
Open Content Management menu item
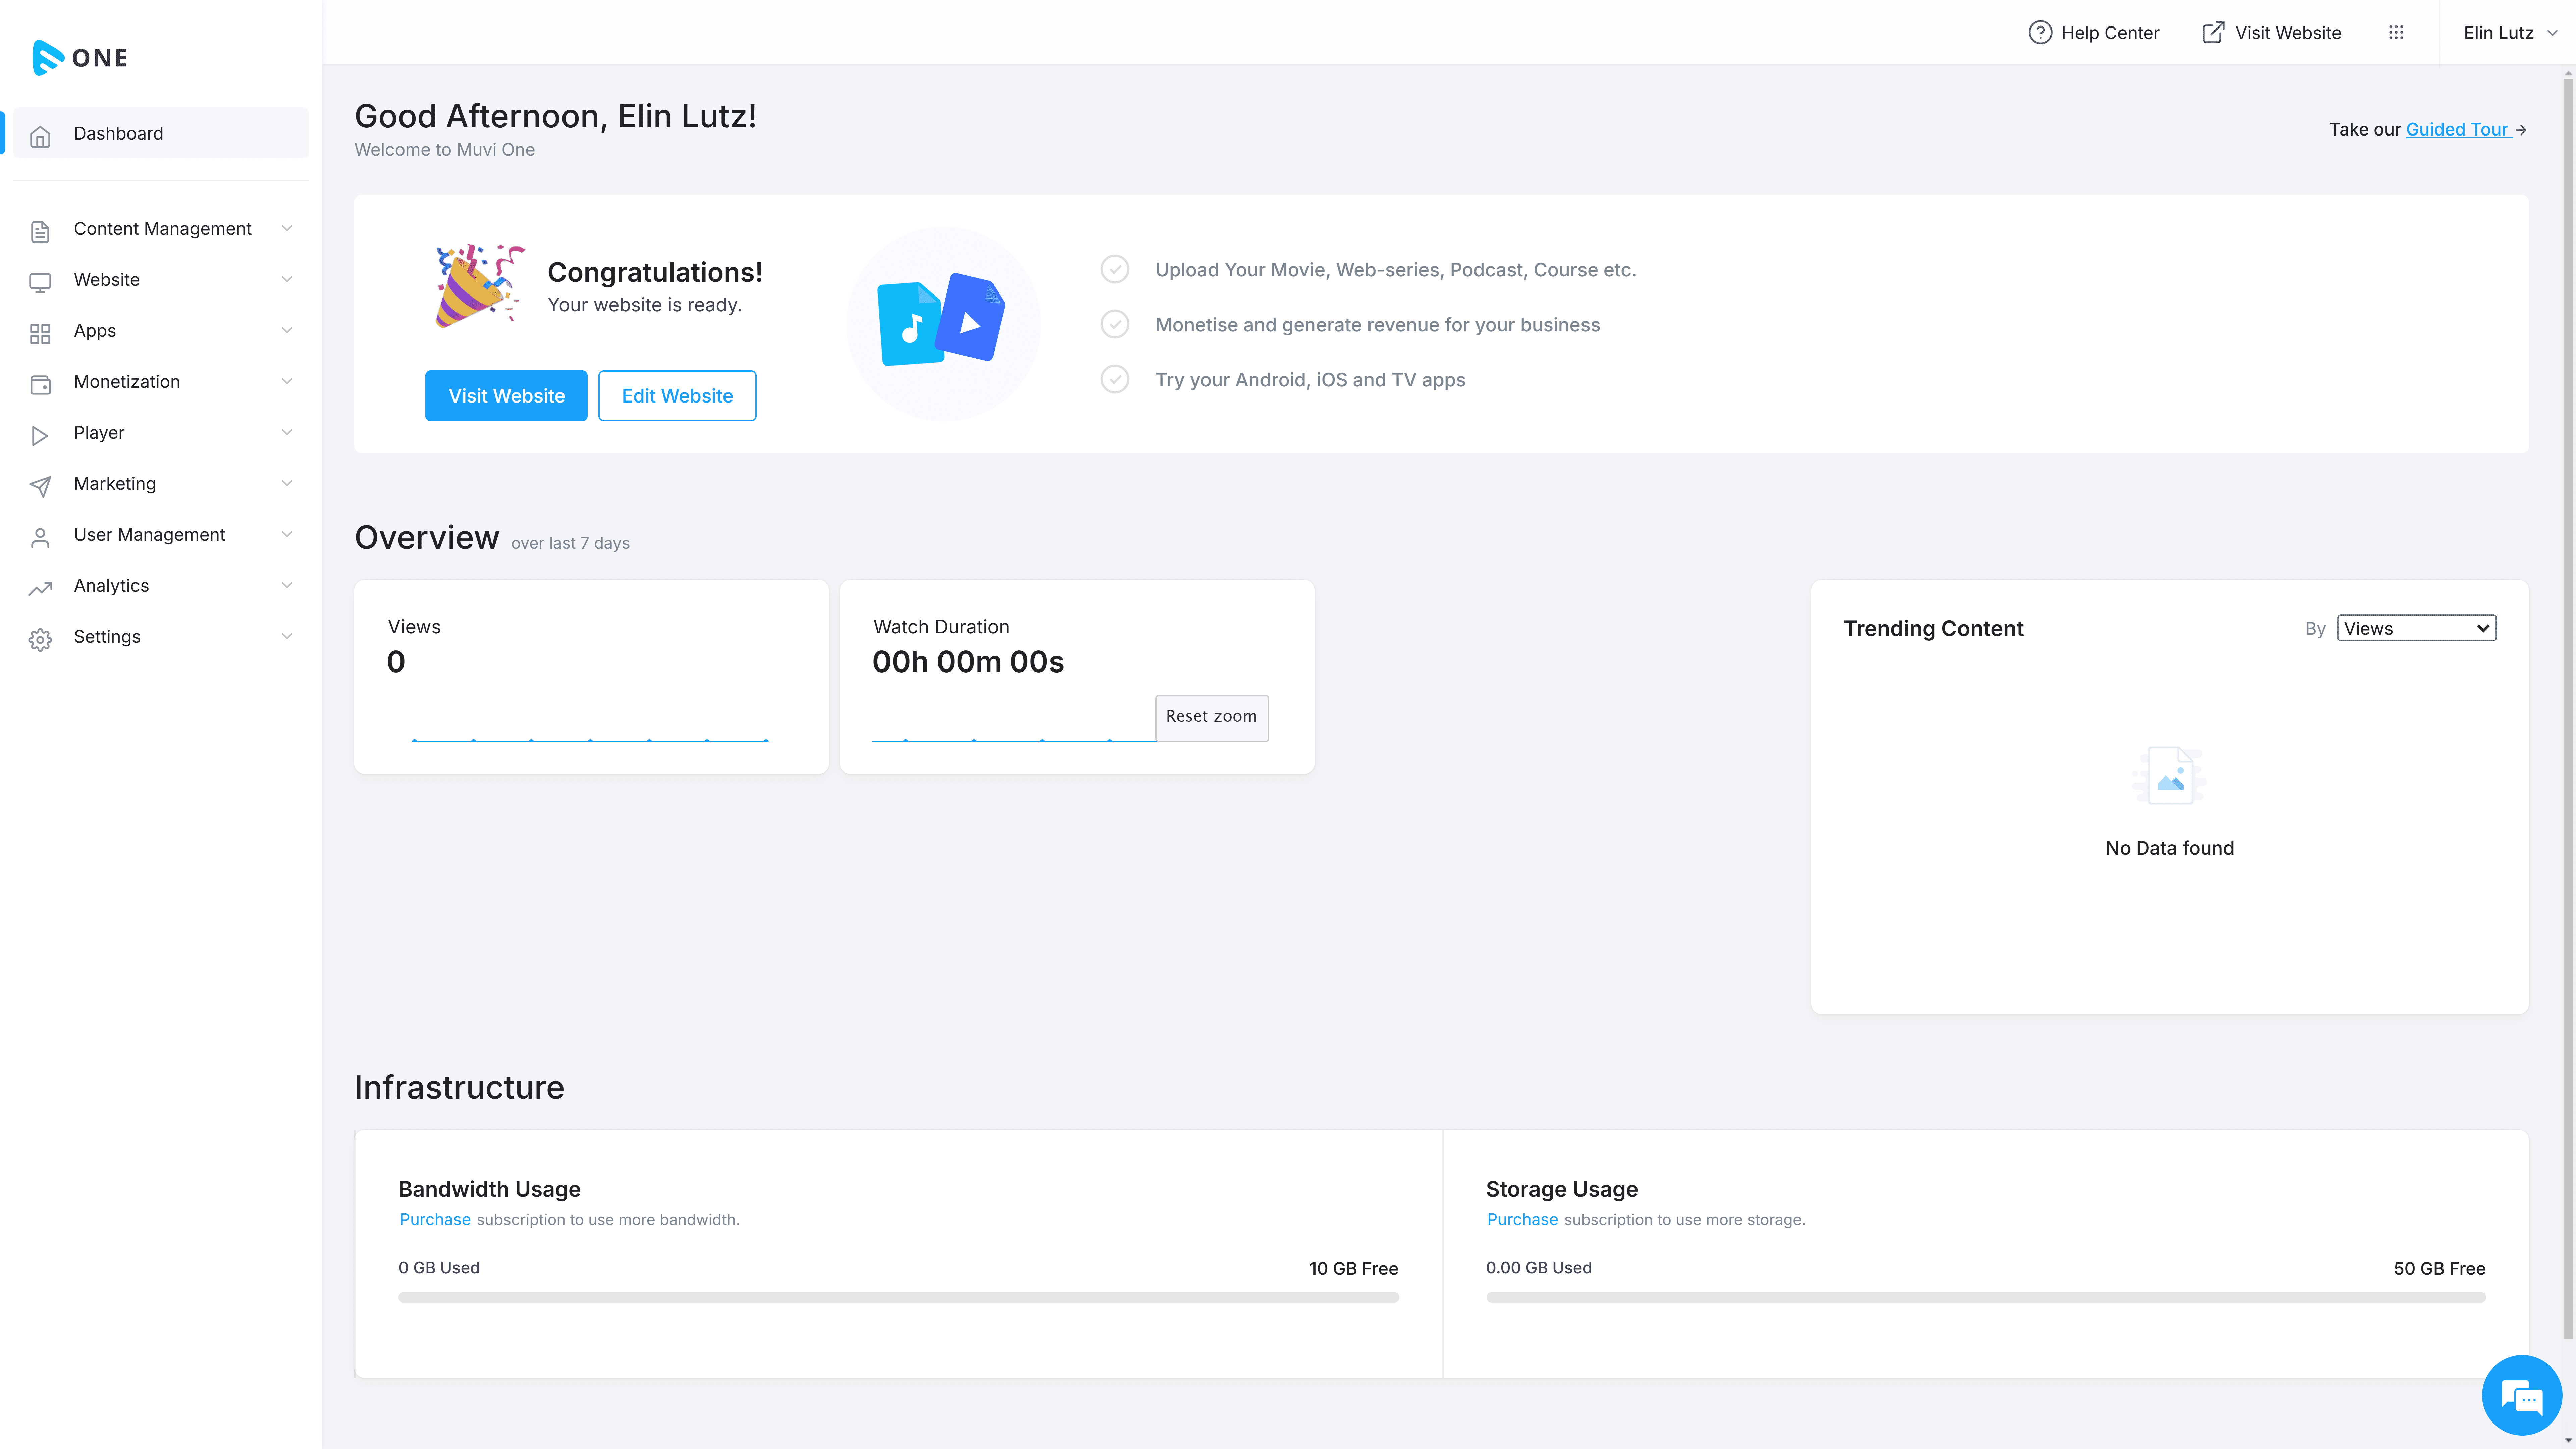click(161, 229)
